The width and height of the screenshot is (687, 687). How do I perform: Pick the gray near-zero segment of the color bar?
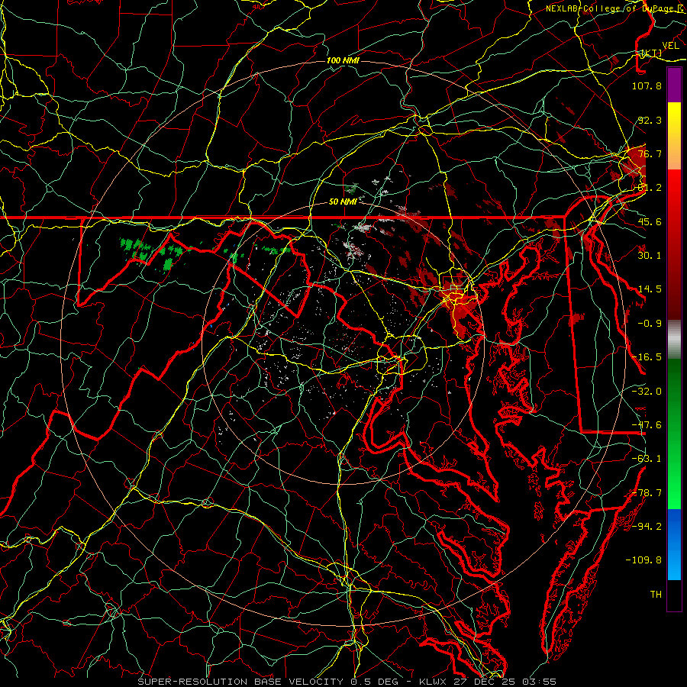coord(674,340)
